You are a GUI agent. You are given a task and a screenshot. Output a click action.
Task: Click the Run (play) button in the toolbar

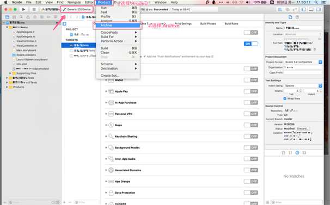(23, 9)
